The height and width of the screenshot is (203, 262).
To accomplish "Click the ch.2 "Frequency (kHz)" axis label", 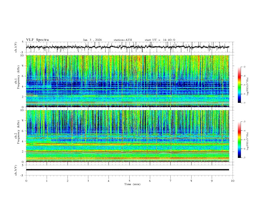I will pos(19,132).
